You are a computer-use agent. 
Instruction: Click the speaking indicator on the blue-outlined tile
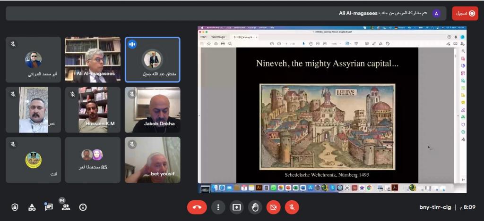(x=132, y=44)
